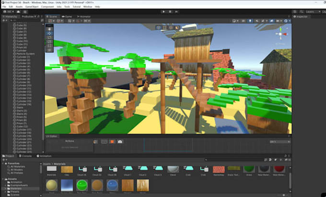
Task: Open the version control icon beside cloud
Action: pos(25,12)
